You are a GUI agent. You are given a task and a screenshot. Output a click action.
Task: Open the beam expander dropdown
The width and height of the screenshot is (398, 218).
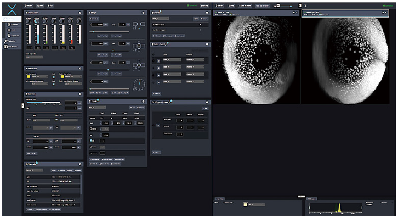(x=34, y=57)
